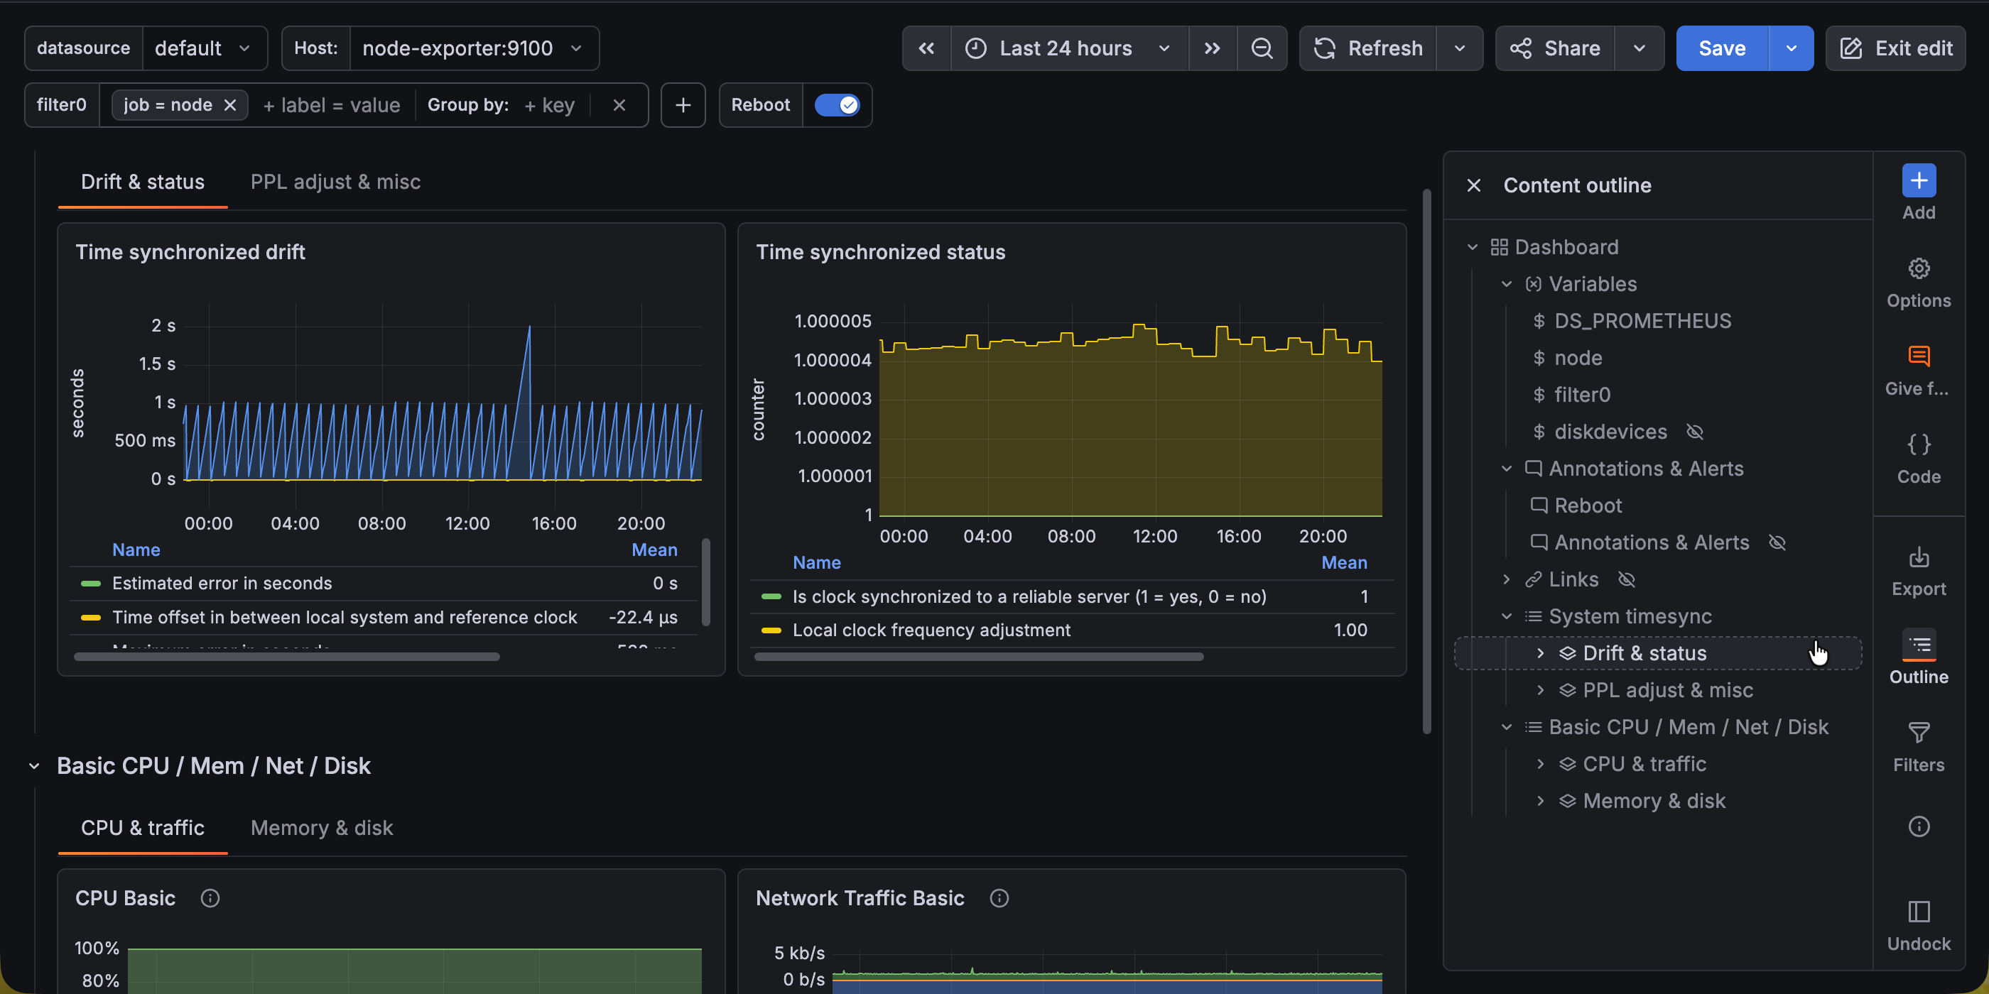The width and height of the screenshot is (1989, 994).
Task: Open the Code view panel
Action: coord(1919,455)
